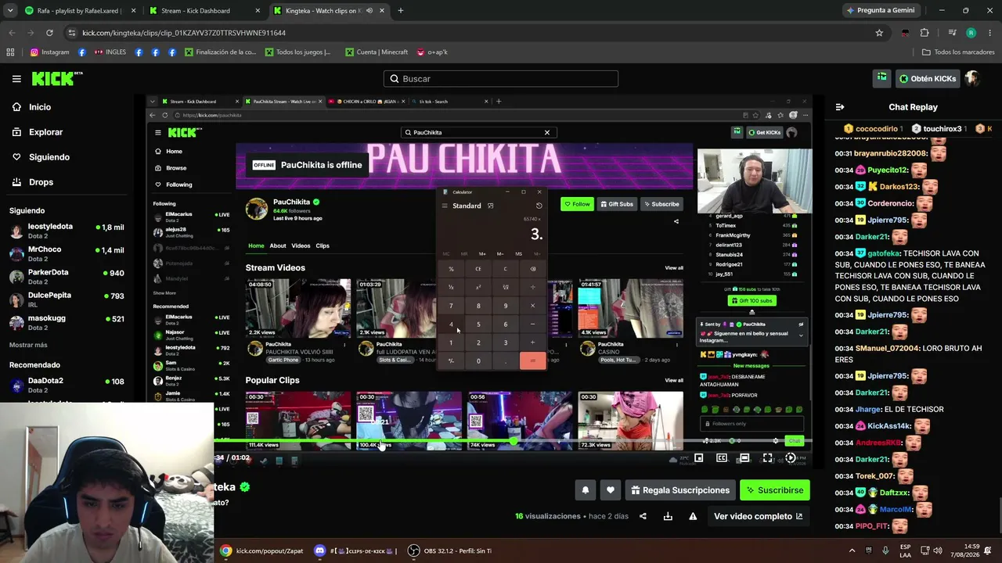Open ParkerDota's channel in the sidebar

pyautogui.click(x=67, y=277)
